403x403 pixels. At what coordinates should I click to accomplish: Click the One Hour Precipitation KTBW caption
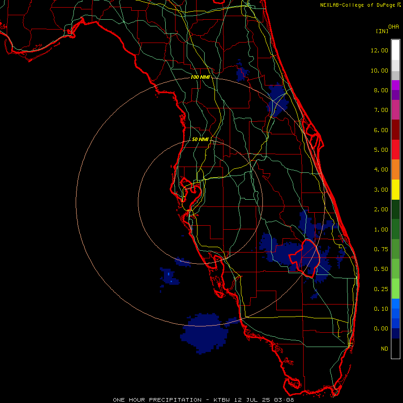pyautogui.click(x=203, y=400)
